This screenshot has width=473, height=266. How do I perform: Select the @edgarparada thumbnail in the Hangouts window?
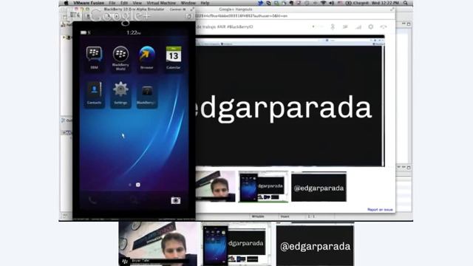click(x=319, y=187)
